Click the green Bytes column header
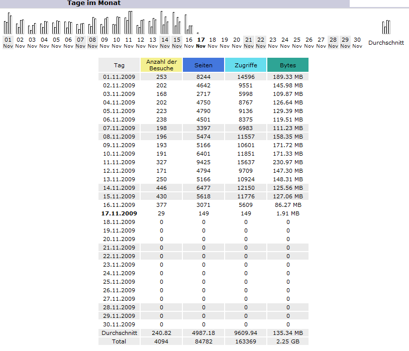 [x=288, y=65]
